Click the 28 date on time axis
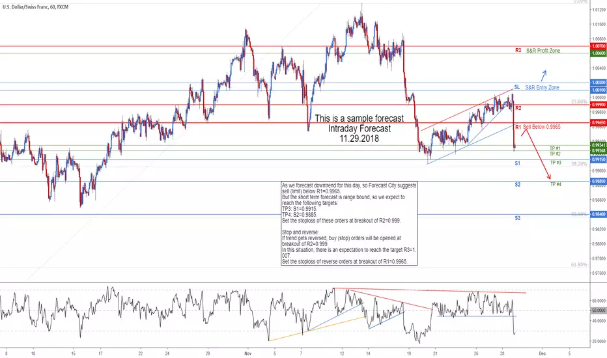Image resolution: width=607 pixels, height=358 pixels. pyautogui.click(x=502, y=353)
